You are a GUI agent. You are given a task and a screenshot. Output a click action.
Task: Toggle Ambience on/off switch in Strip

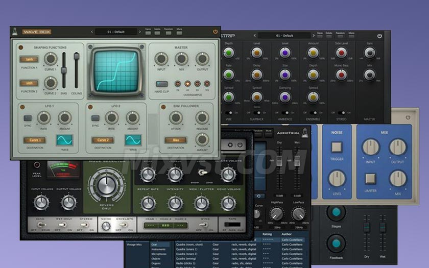[285, 113]
